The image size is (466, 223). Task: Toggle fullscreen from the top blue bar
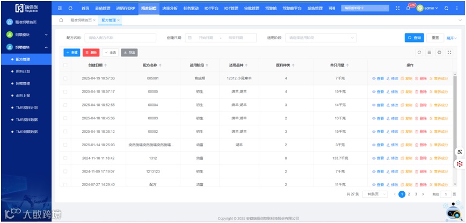(x=398, y=8)
